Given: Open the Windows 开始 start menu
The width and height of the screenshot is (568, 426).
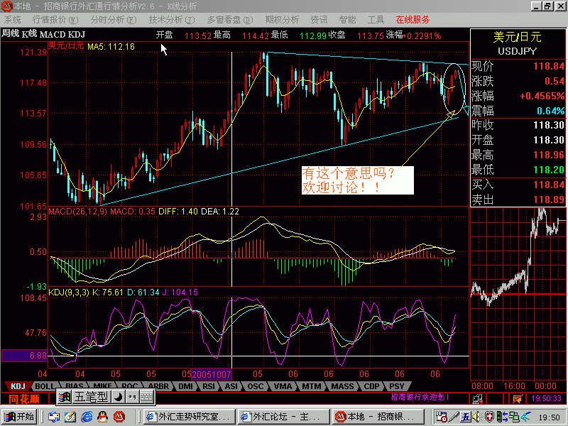Looking at the screenshot, I should click(18, 417).
